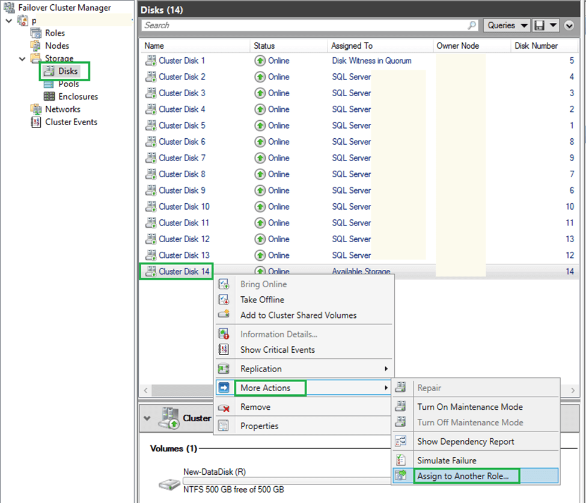Screen dimensions: 586x503
Task: Open the Queries dropdown
Action: [x=507, y=25]
